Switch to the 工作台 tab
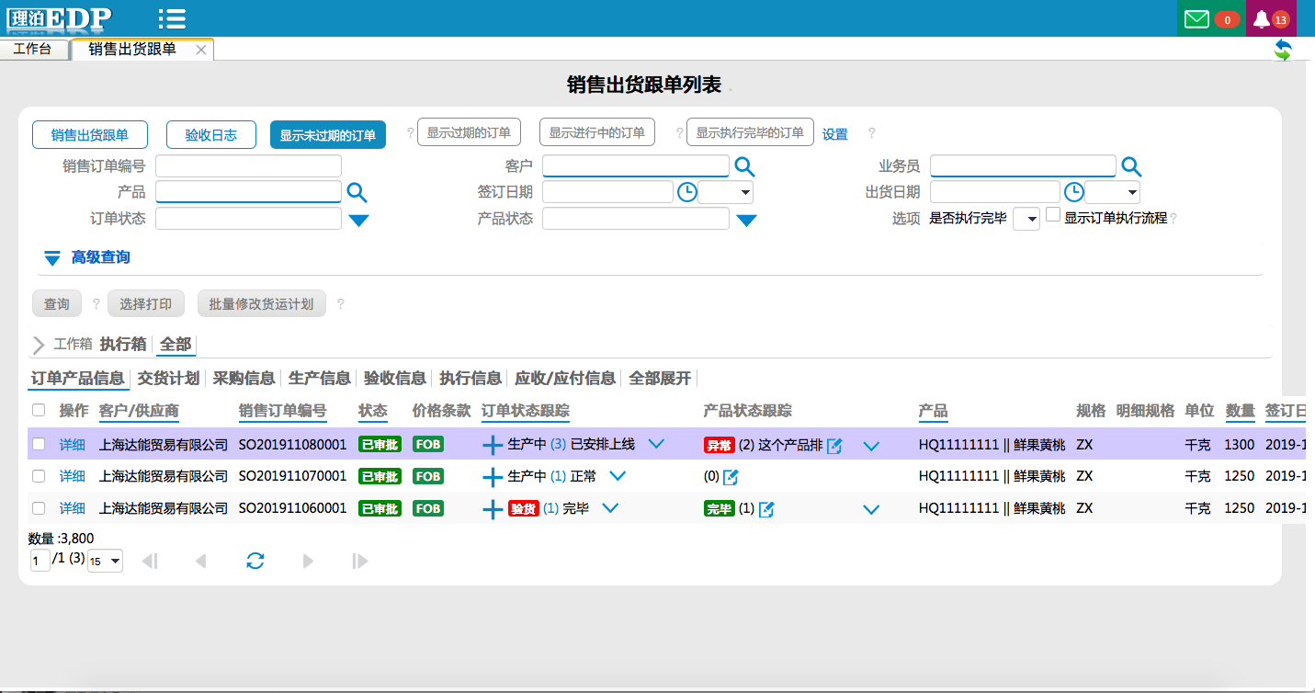Viewport: 1315px width, 693px height. pyautogui.click(x=32, y=49)
